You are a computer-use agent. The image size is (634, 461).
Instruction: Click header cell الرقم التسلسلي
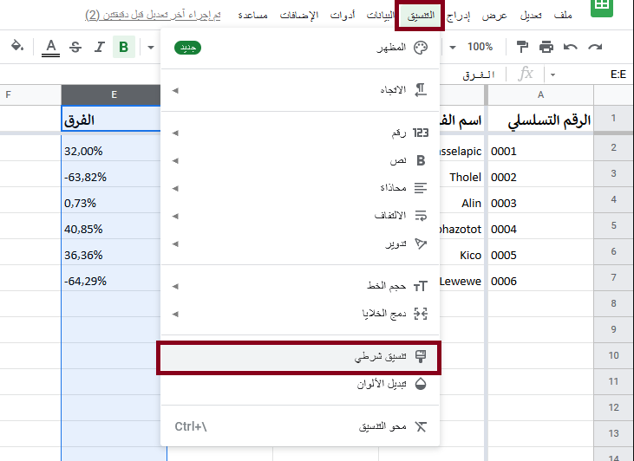pyautogui.click(x=540, y=118)
